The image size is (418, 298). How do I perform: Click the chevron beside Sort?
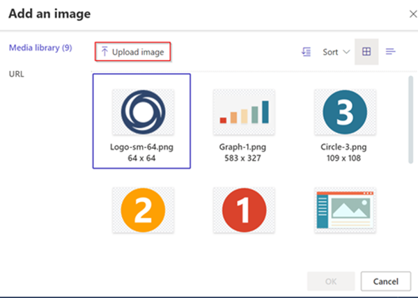[x=346, y=52]
